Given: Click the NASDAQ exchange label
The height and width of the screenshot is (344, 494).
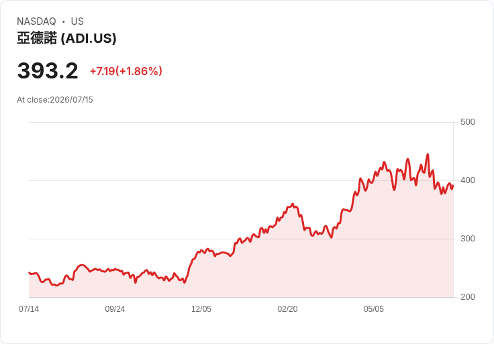Looking at the screenshot, I should coord(36,21).
